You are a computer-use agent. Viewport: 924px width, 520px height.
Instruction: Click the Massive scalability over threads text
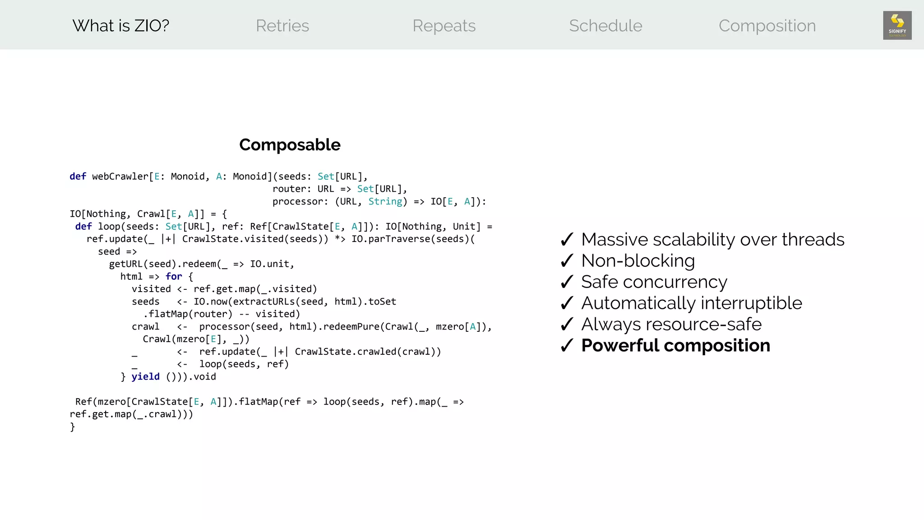click(713, 240)
